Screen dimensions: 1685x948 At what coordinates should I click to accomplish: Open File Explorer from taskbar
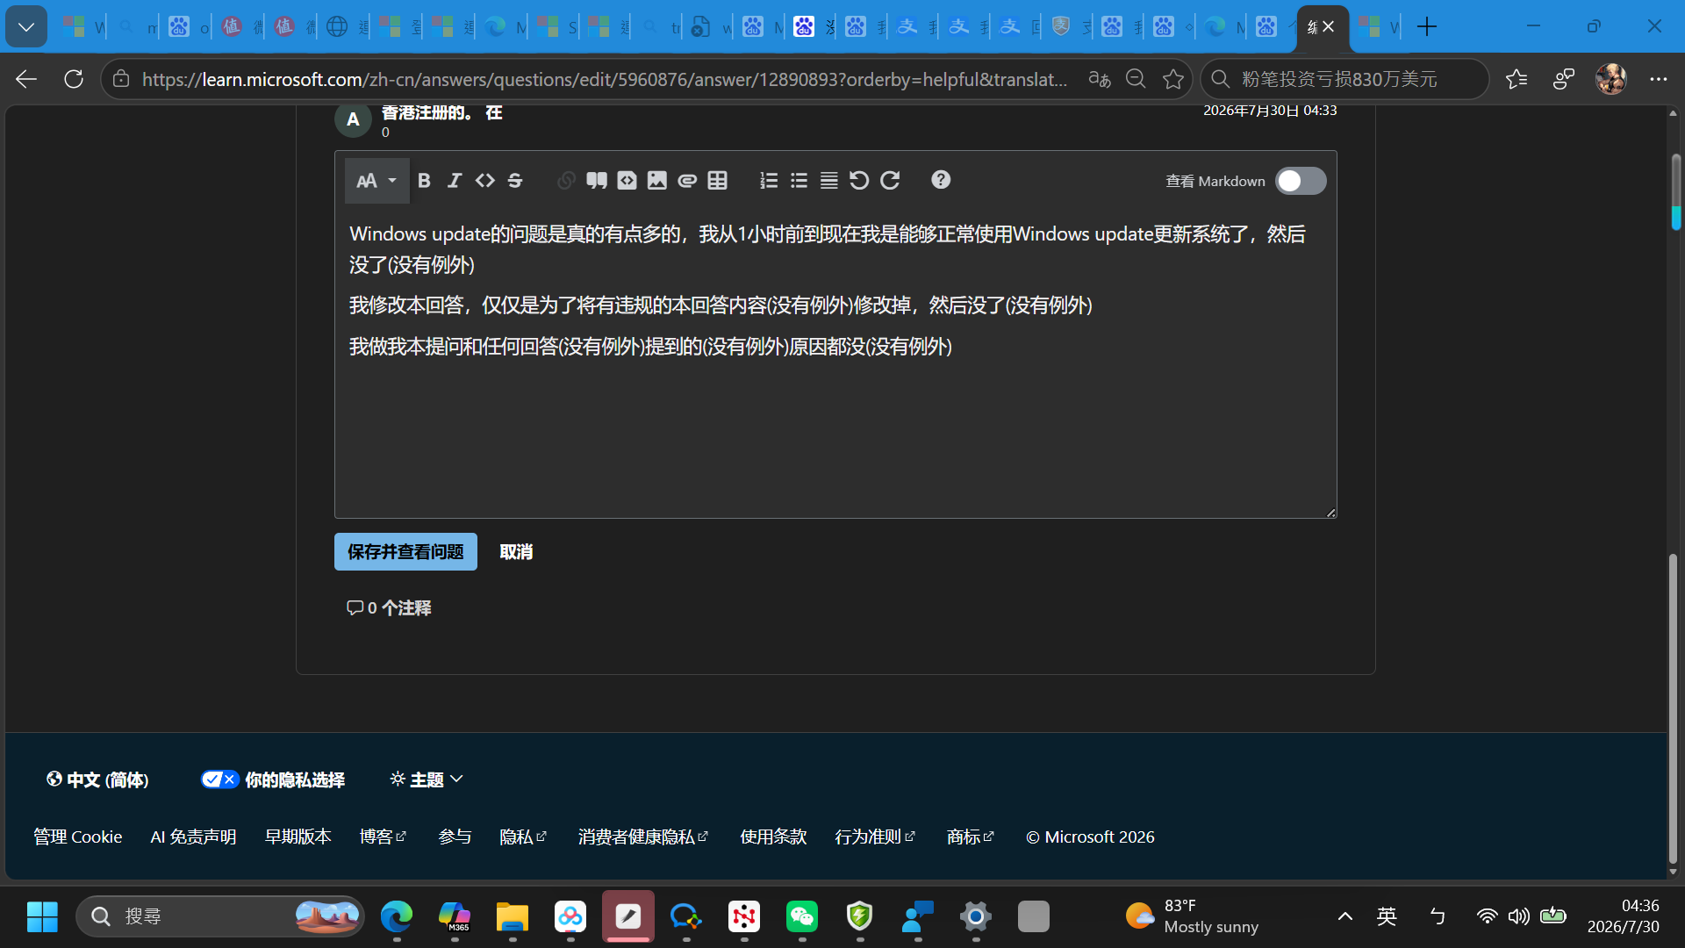click(513, 916)
